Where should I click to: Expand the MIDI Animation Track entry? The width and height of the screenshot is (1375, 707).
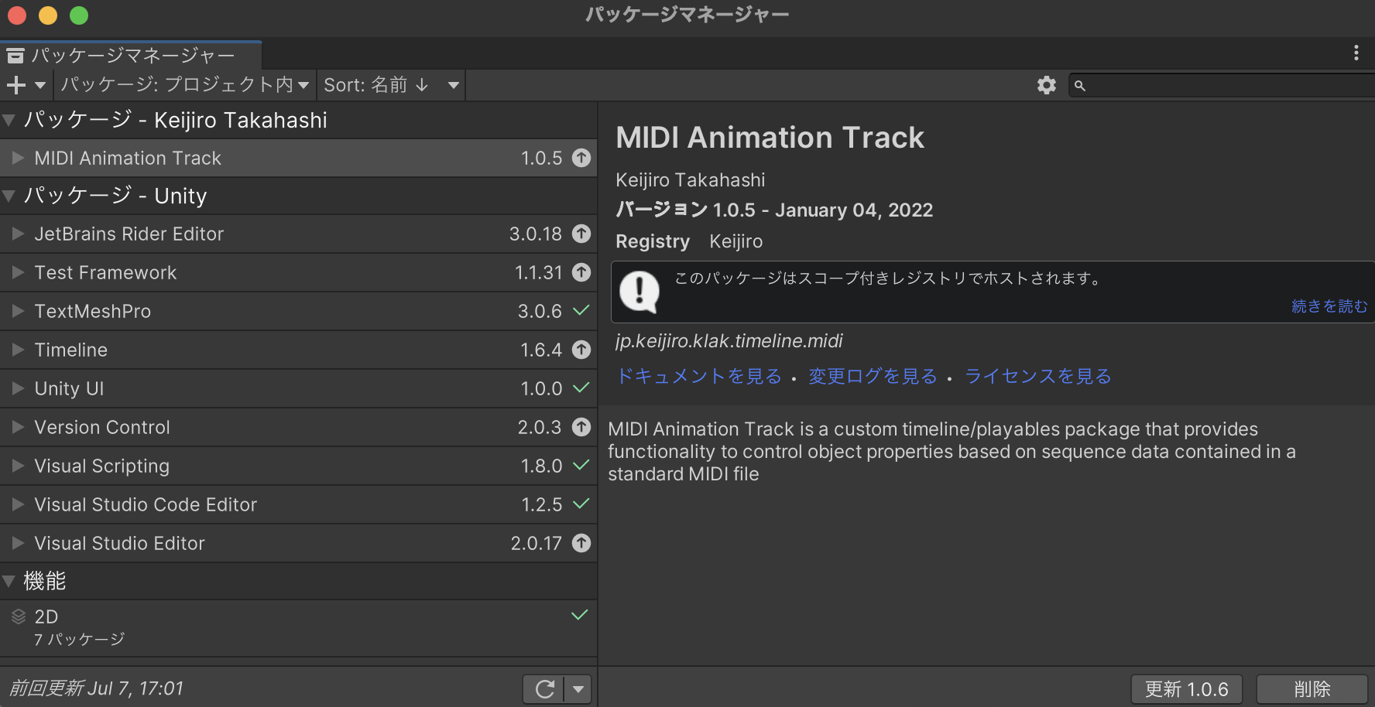[17, 158]
